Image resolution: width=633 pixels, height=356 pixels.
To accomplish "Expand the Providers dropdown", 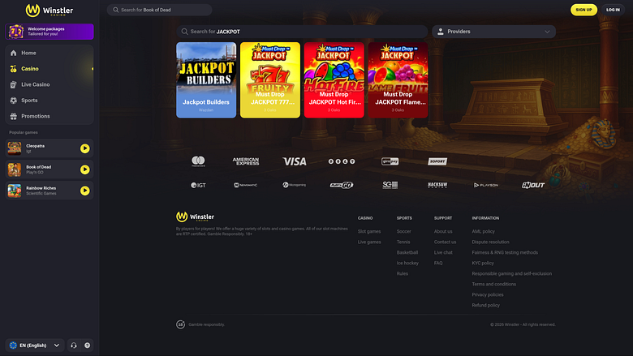I will pos(493,32).
